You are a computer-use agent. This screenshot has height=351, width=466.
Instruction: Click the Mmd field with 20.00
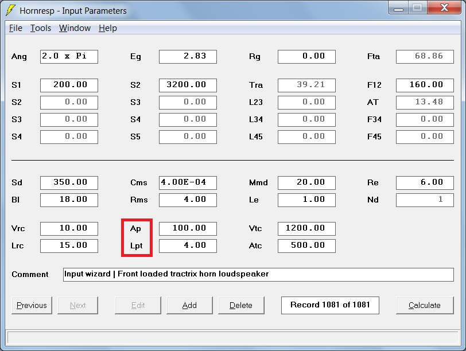(x=306, y=183)
